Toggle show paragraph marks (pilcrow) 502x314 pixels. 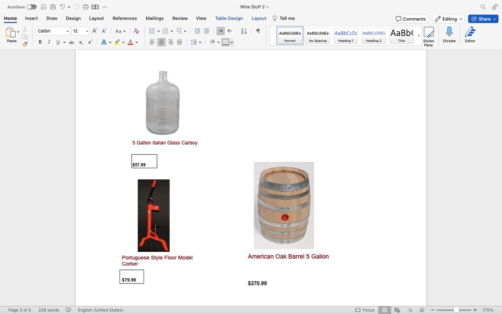258,31
